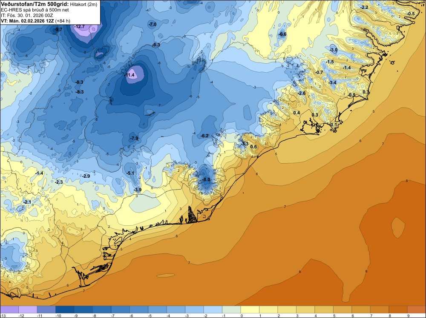Click the -13 label on the legend
The image size is (426, 318).
coord(3,316)
